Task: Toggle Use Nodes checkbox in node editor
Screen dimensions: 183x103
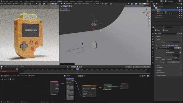Action: pos(29,76)
